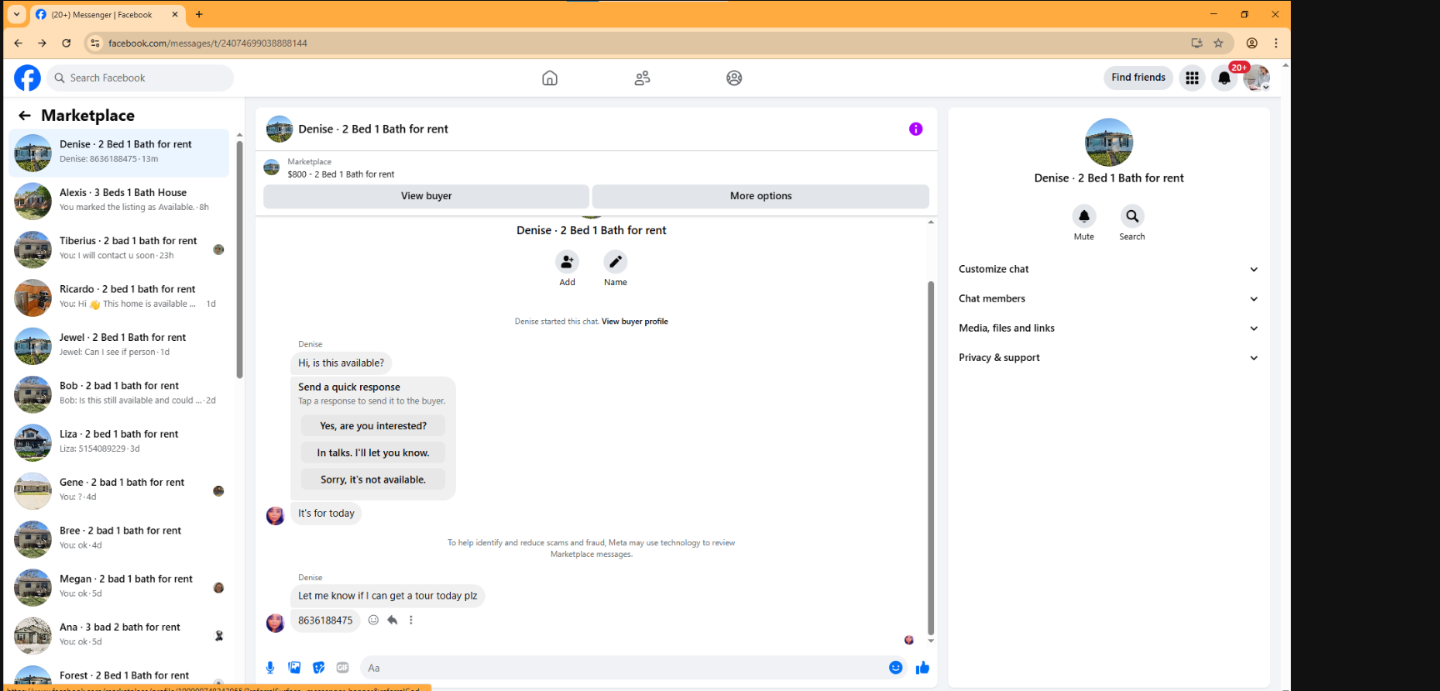Send a thumbs up like
Viewport: 1440px width, 691px height.
(x=922, y=668)
